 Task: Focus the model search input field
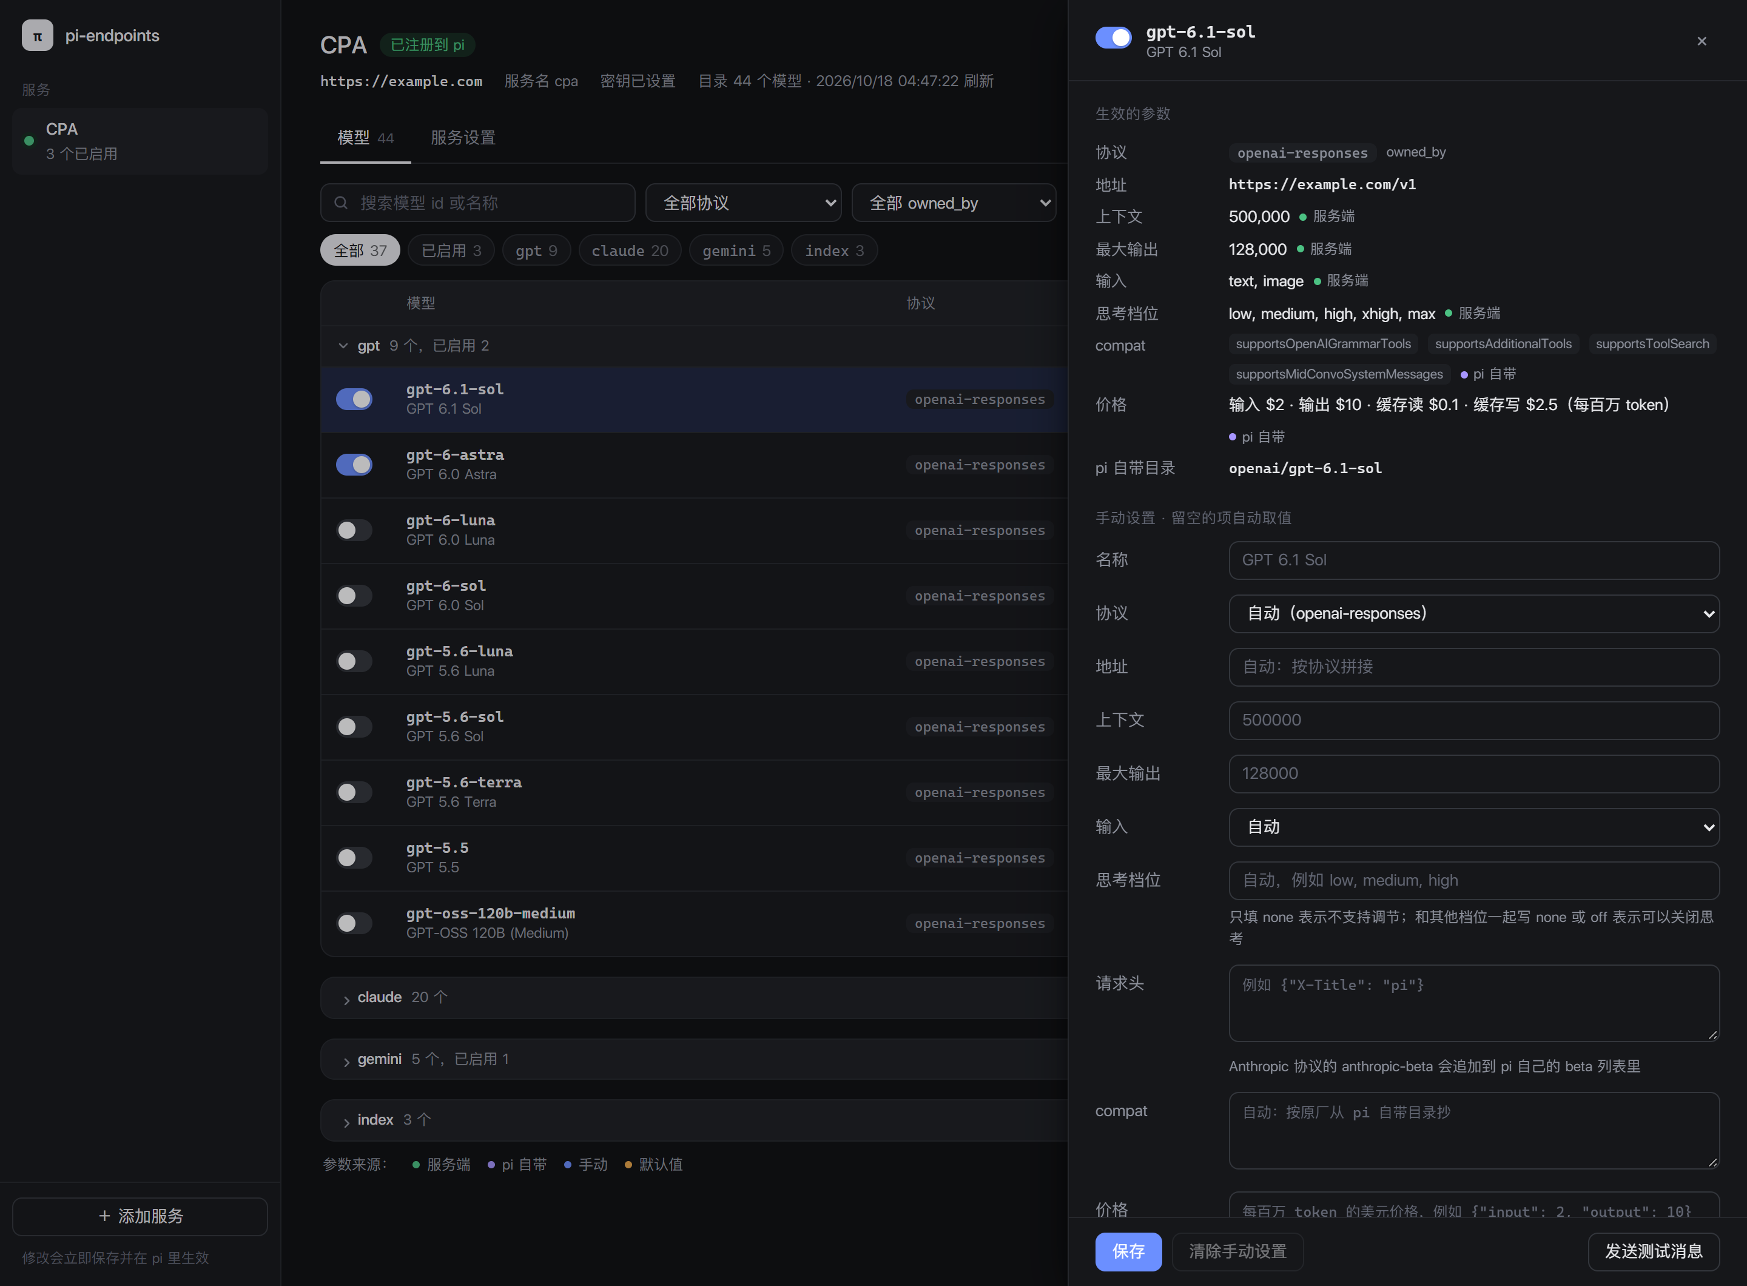point(477,203)
